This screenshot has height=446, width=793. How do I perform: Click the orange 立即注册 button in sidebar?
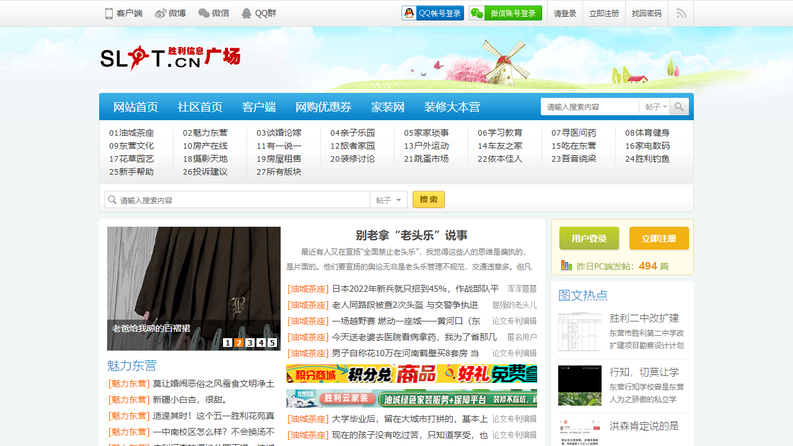pos(659,238)
